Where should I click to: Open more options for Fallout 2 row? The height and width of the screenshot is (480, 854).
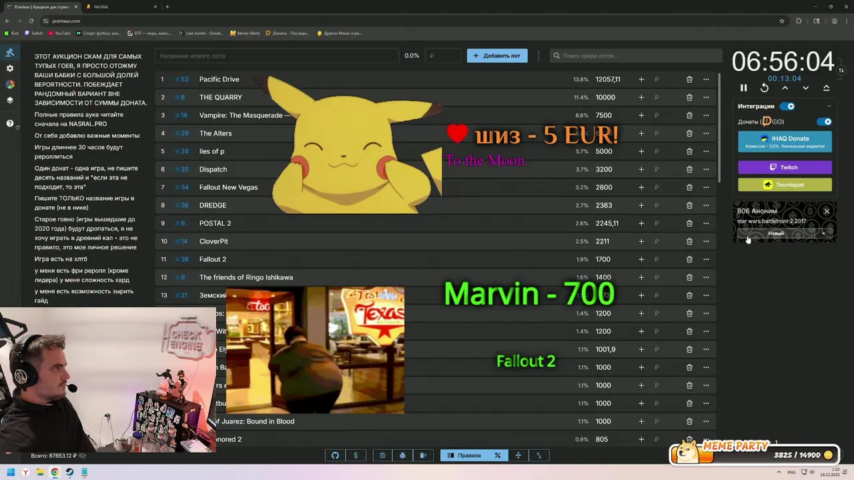coord(706,259)
